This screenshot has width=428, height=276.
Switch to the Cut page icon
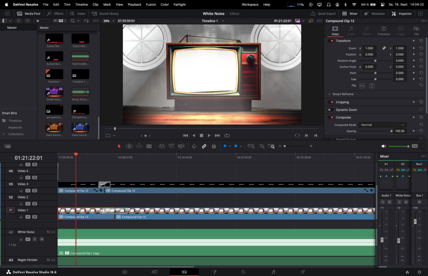coord(155,272)
